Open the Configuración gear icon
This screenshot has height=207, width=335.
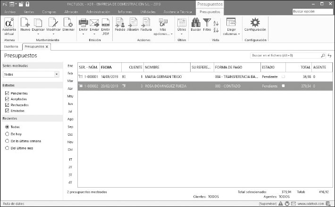click(x=255, y=23)
